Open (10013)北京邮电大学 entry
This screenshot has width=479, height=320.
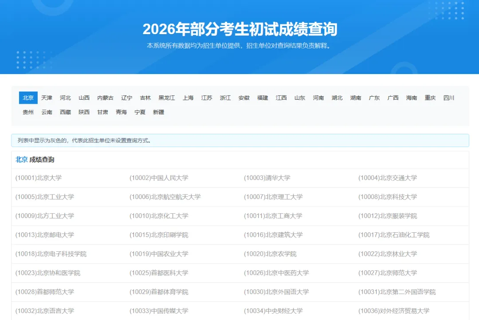tap(45, 234)
